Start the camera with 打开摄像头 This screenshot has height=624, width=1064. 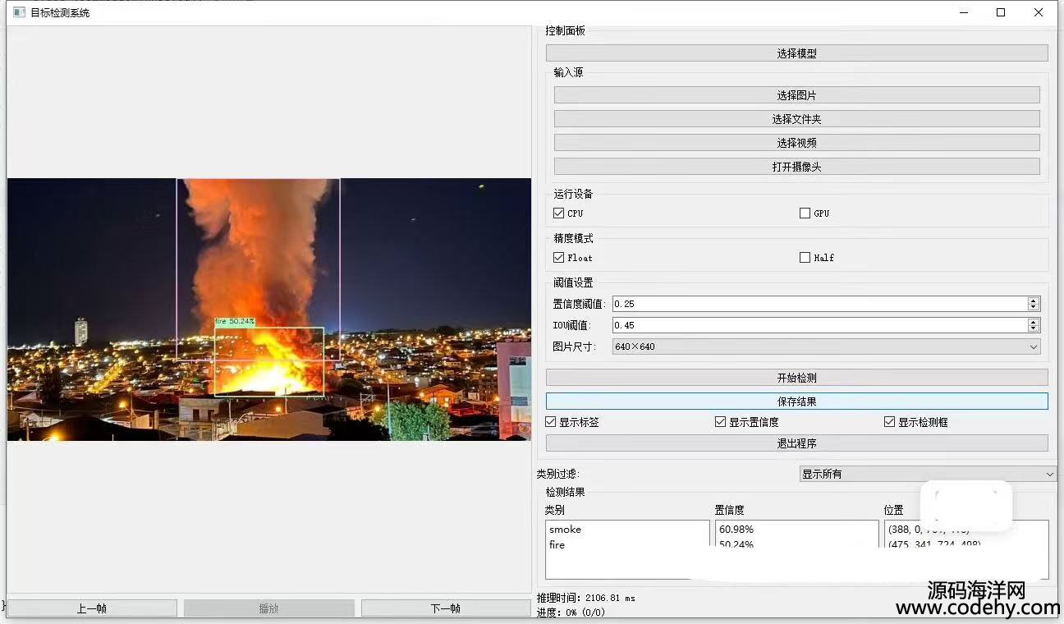coord(796,167)
